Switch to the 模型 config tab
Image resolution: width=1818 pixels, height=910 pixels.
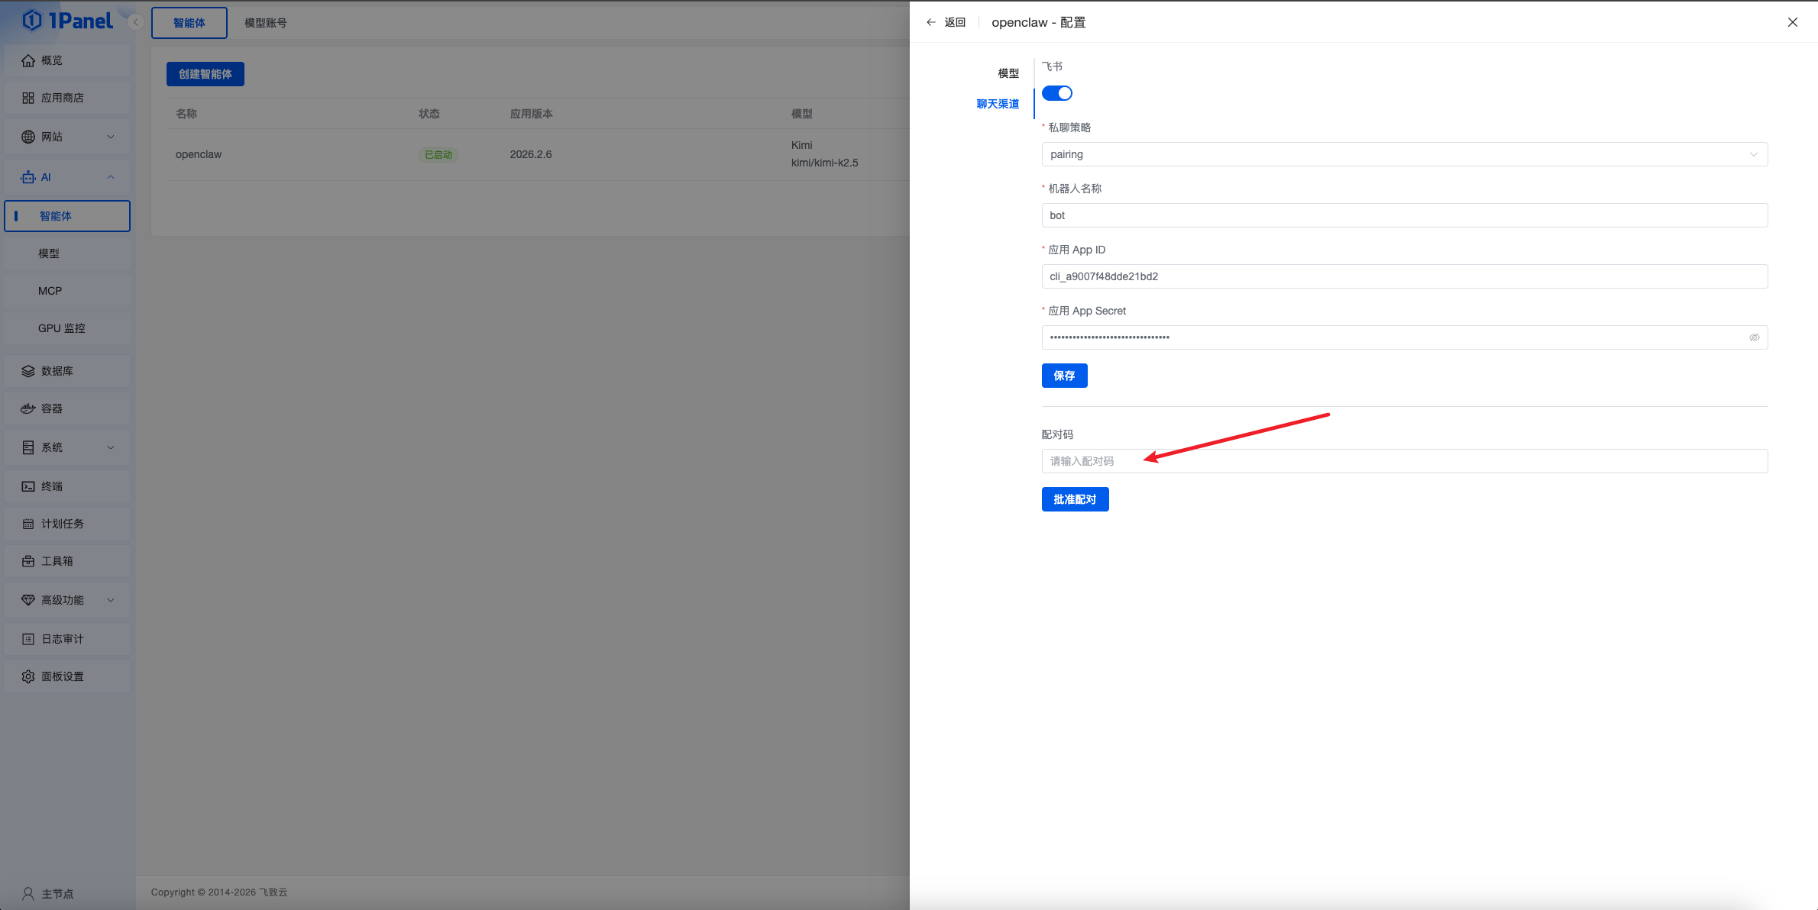tap(1008, 73)
